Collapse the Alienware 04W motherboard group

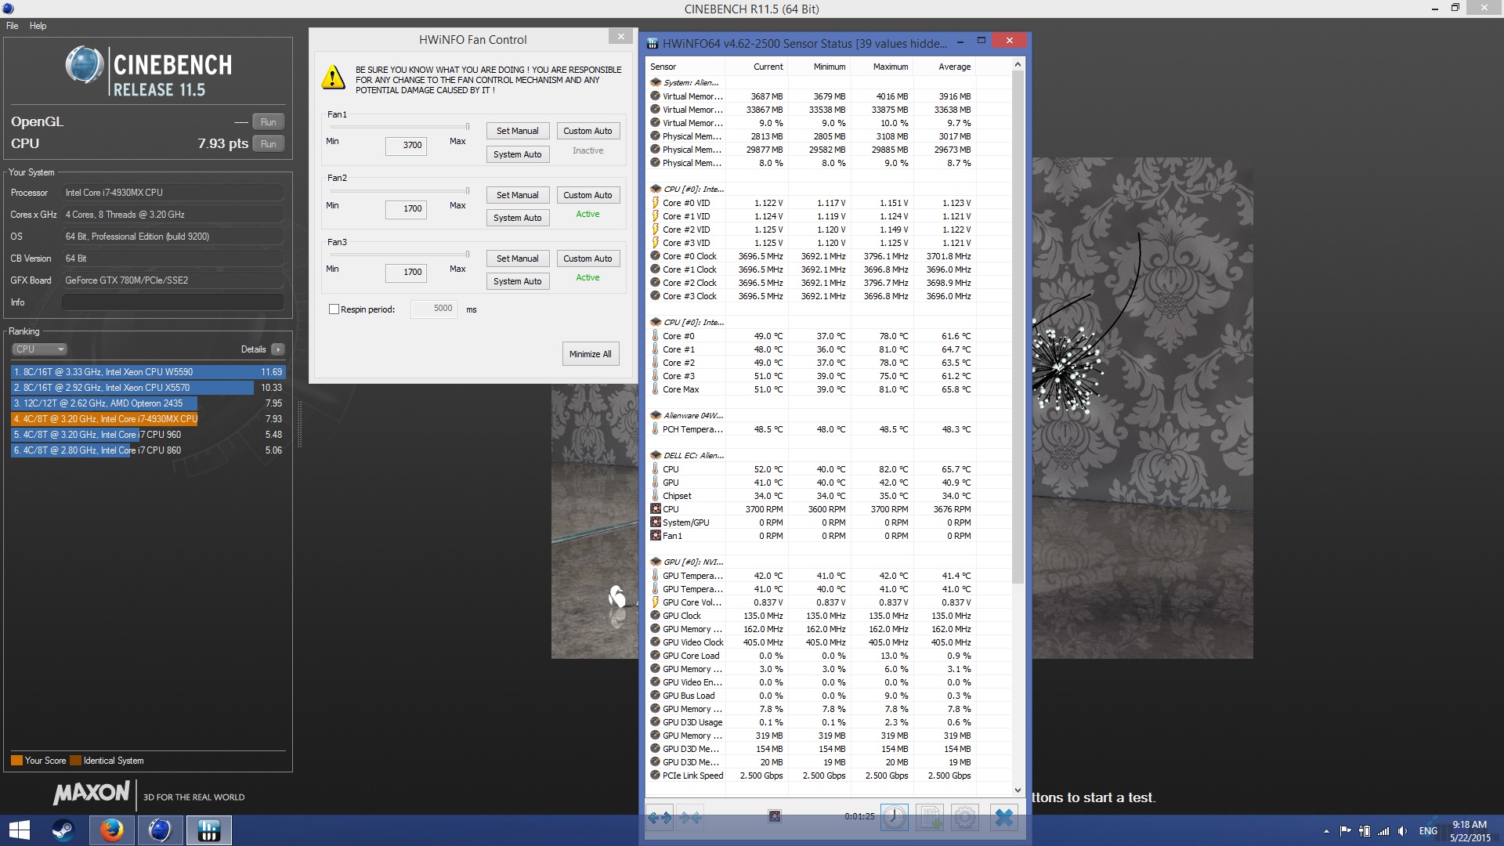(656, 415)
